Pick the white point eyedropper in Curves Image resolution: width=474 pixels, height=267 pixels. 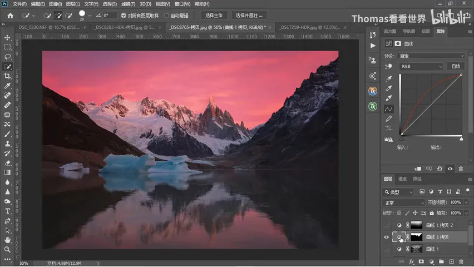coord(389,98)
